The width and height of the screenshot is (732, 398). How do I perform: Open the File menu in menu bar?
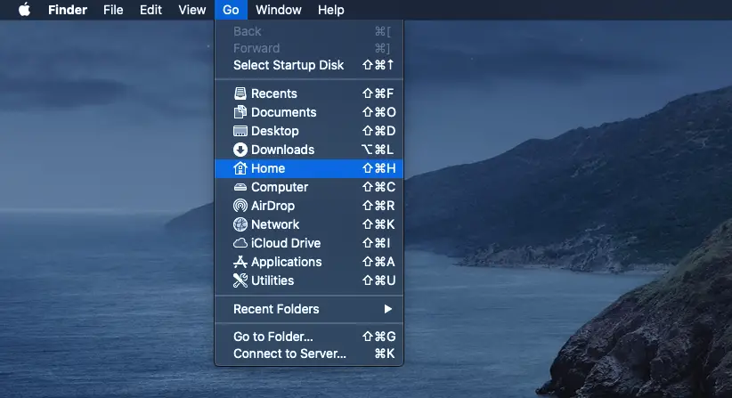tap(113, 10)
